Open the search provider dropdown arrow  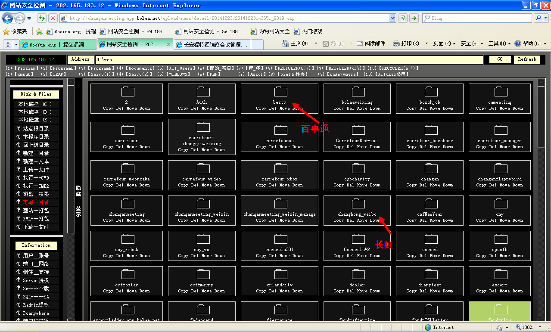(x=546, y=18)
